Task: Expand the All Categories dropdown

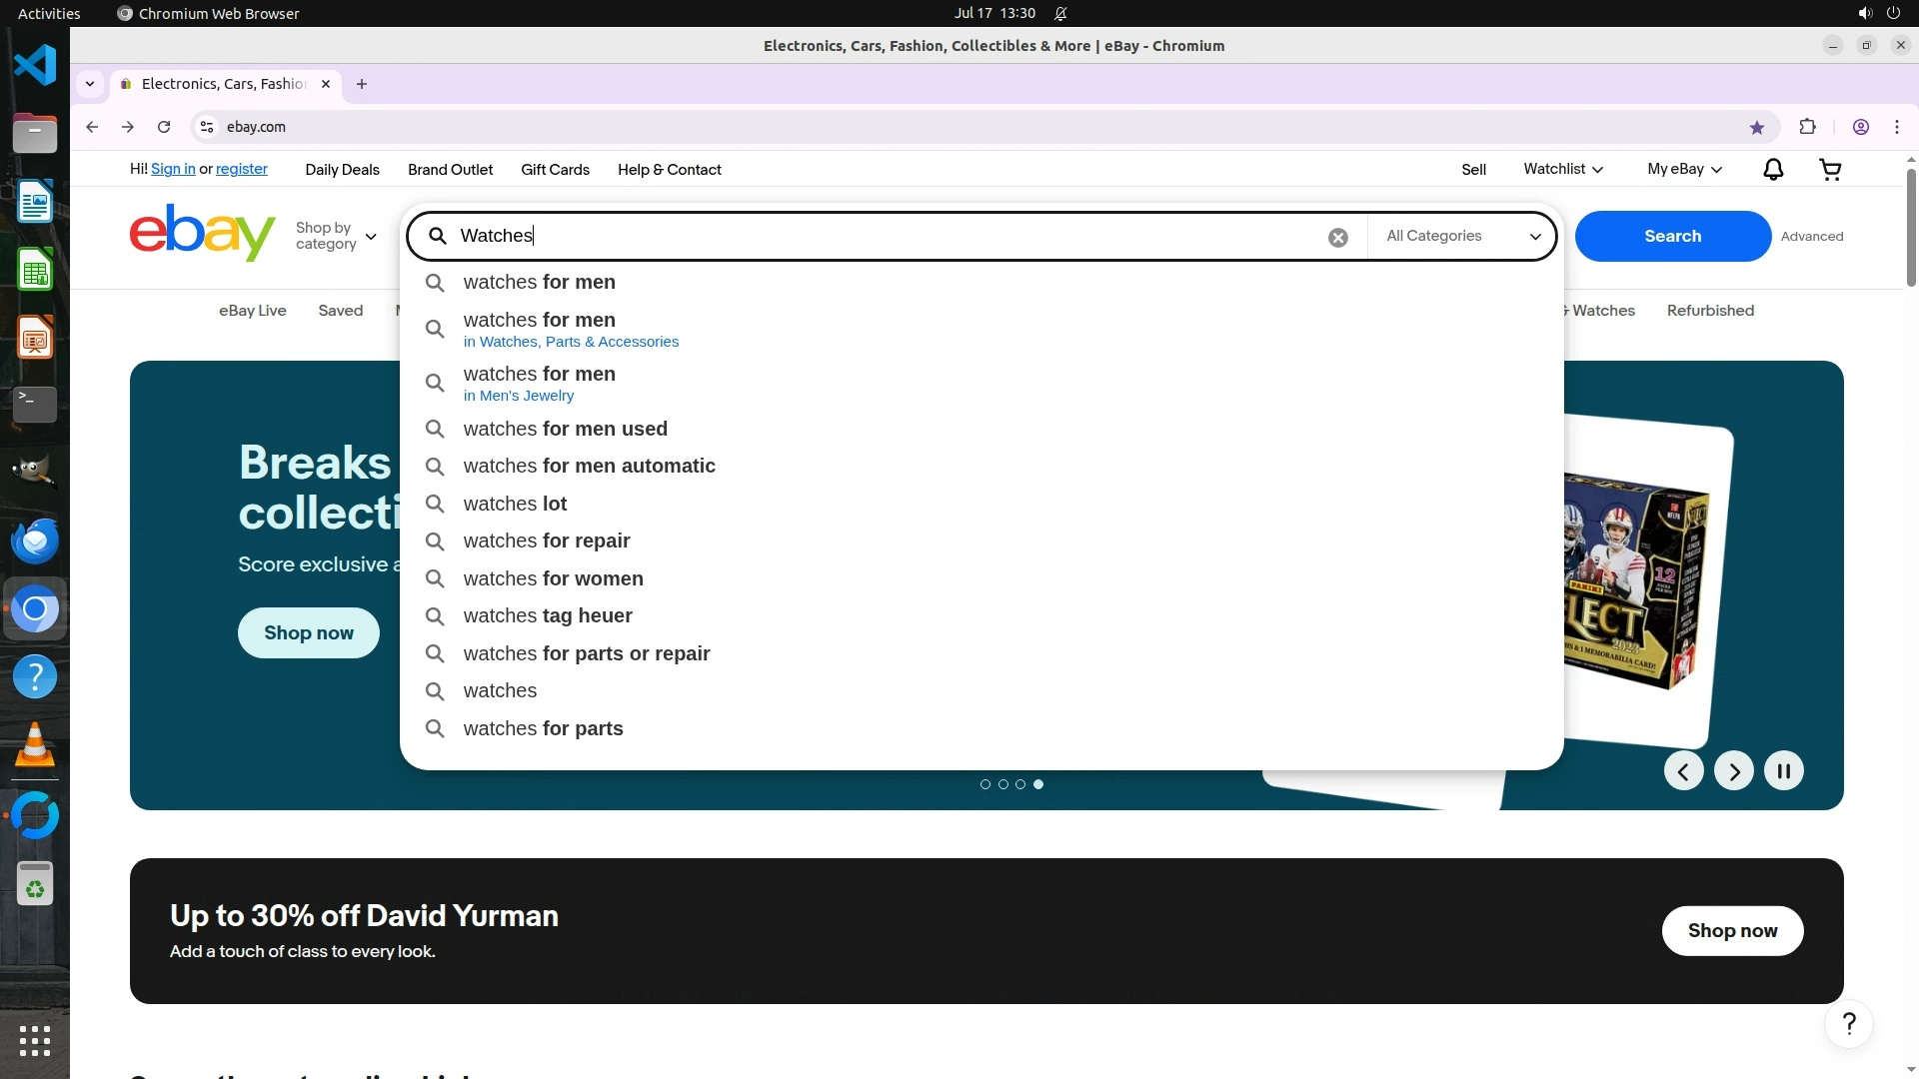Action: (1462, 237)
